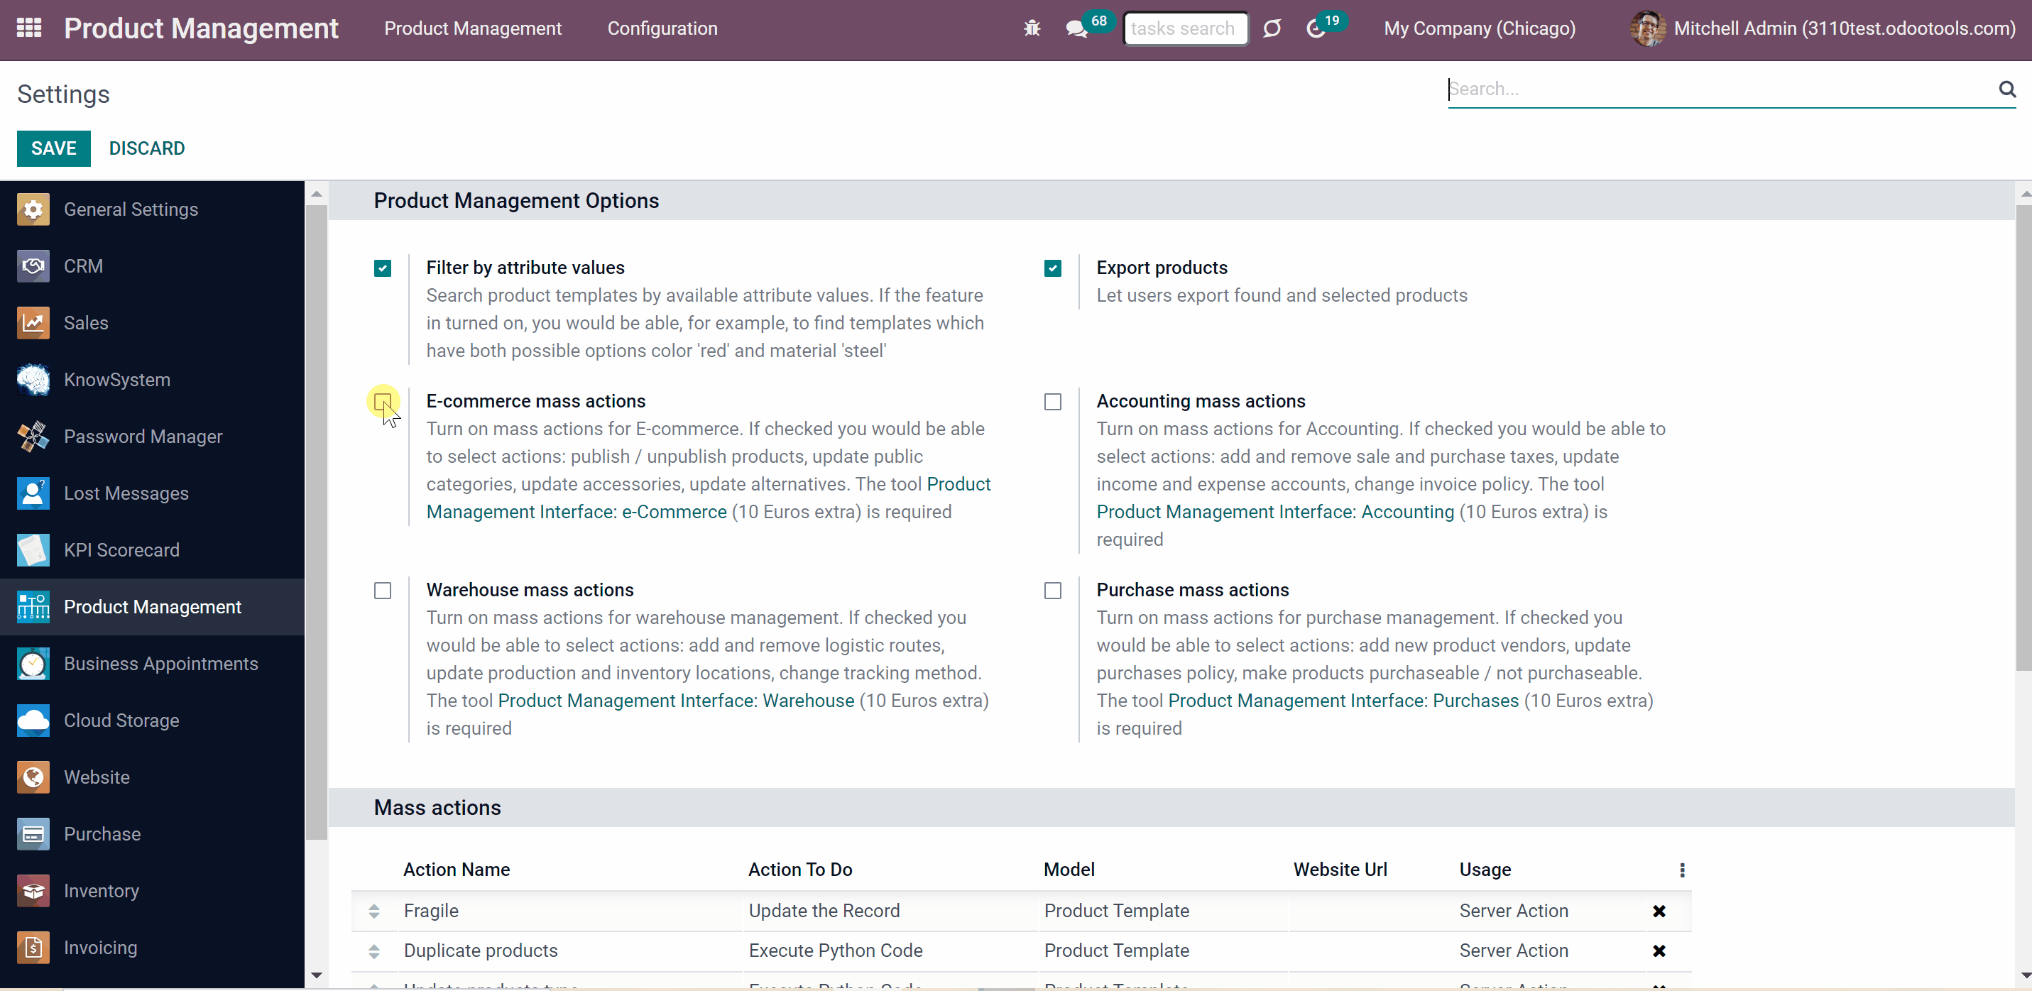This screenshot has height=991, width=2032.
Task: Delete the Fragile mass action row
Action: (x=1659, y=911)
